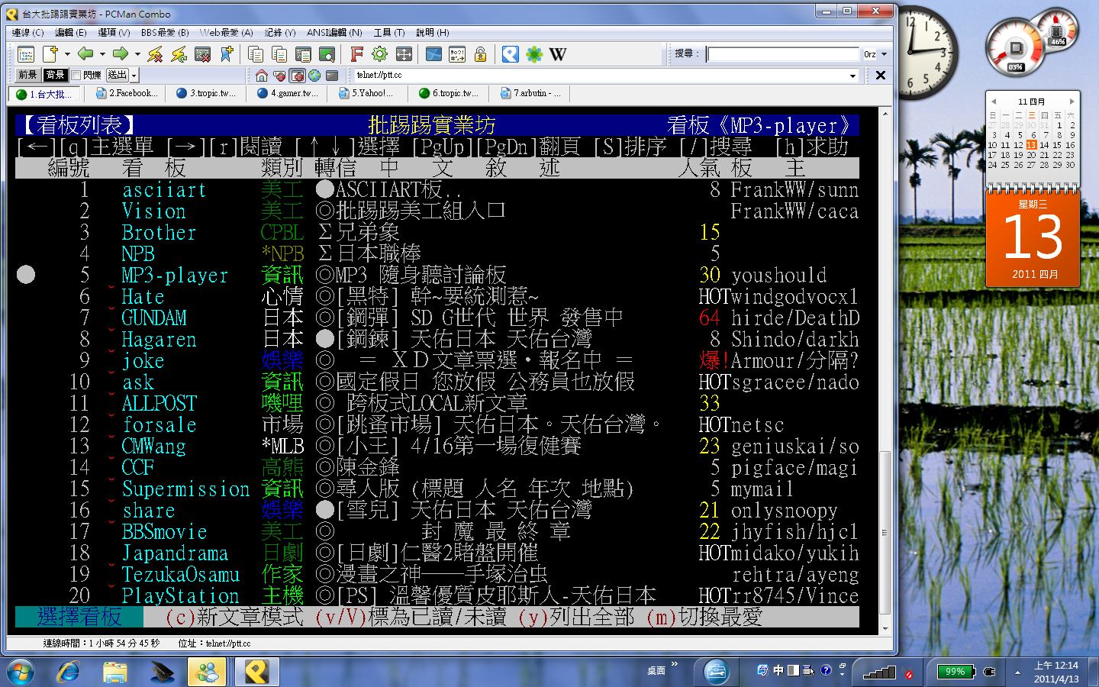This screenshot has height=687, width=1099.
Task: Click the disconnect lightning icon
Action: click(x=155, y=54)
